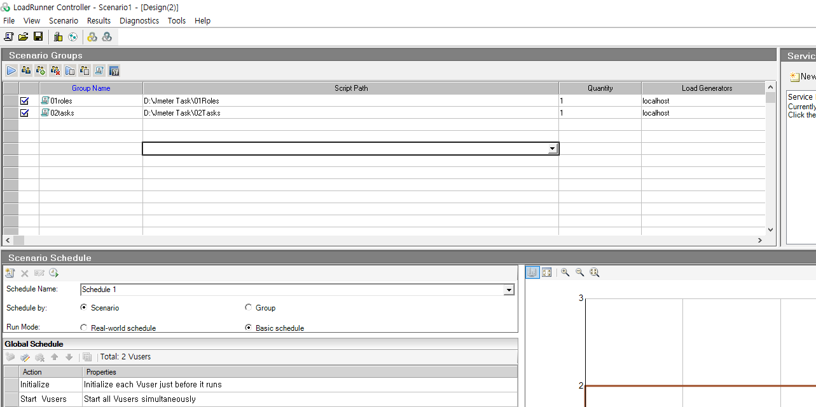Open the Results menu

99,20
